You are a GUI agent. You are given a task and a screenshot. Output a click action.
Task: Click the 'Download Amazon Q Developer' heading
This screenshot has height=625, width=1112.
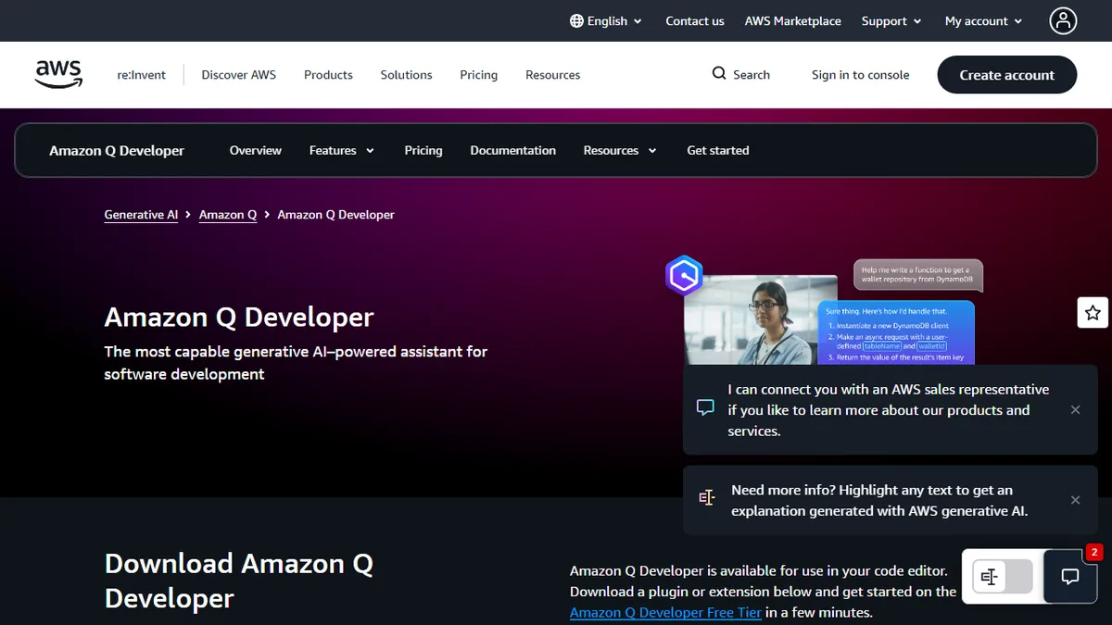pyautogui.click(x=239, y=581)
